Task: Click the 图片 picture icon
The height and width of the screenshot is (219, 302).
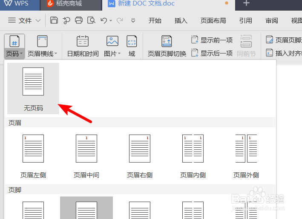Action: click(112, 41)
